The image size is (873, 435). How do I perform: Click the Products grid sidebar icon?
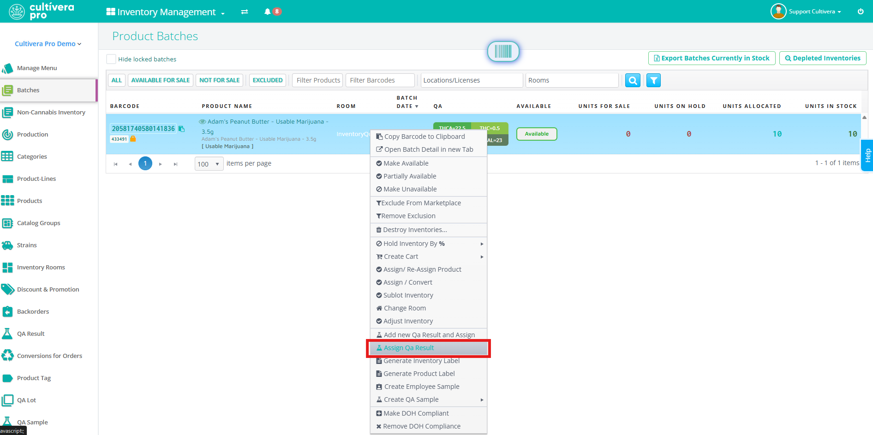click(x=7, y=201)
